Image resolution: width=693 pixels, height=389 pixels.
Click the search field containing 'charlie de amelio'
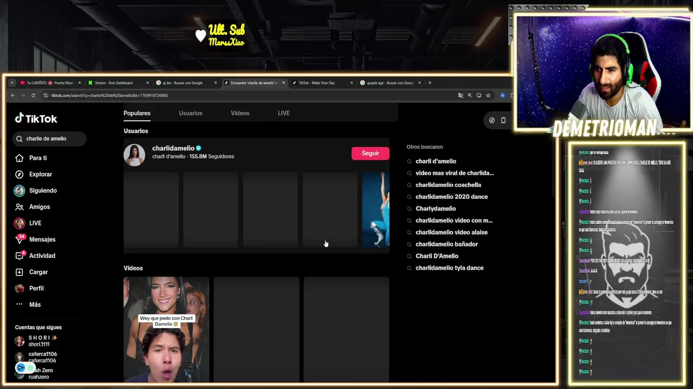pos(49,139)
